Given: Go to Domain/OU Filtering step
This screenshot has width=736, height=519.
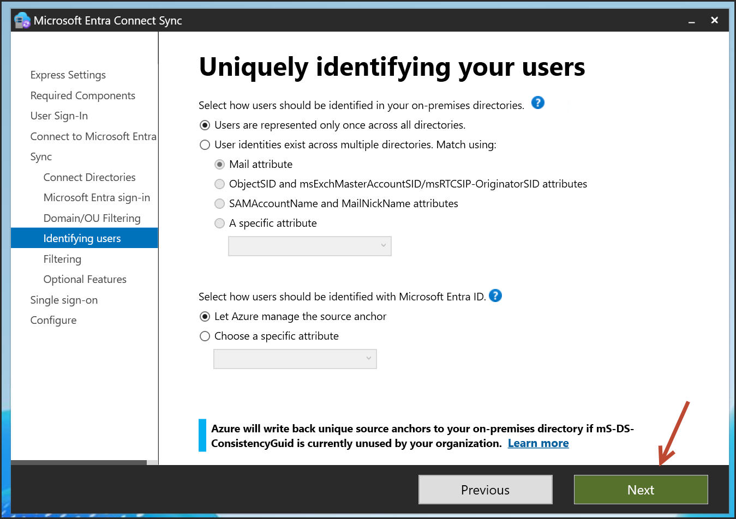Looking at the screenshot, I should (92, 218).
